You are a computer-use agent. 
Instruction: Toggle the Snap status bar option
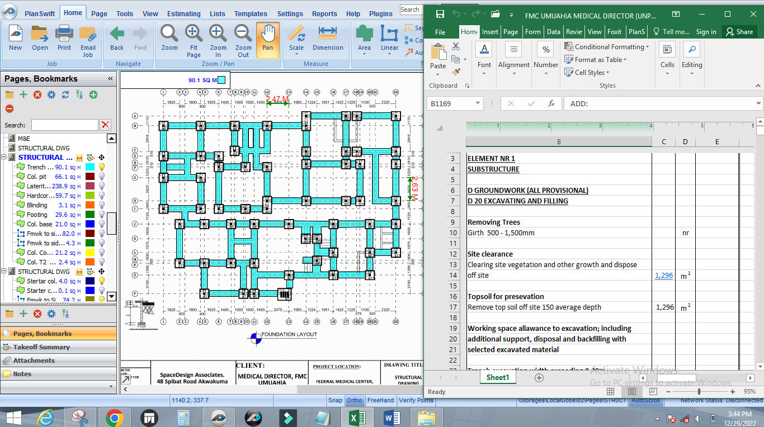coord(335,400)
